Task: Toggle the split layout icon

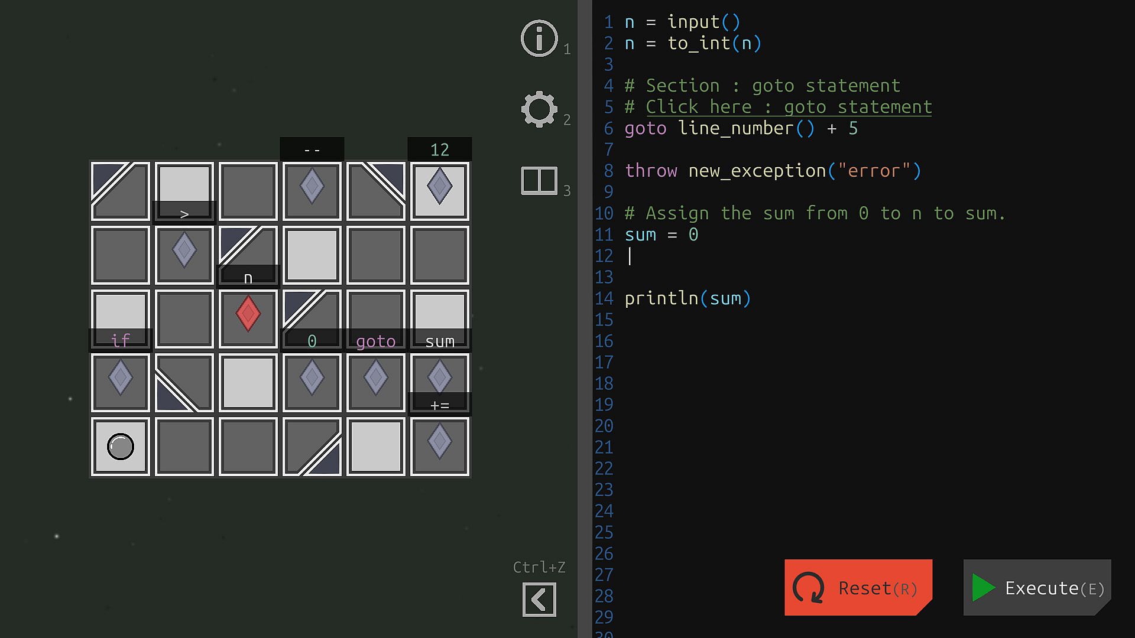Action: (x=539, y=180)
